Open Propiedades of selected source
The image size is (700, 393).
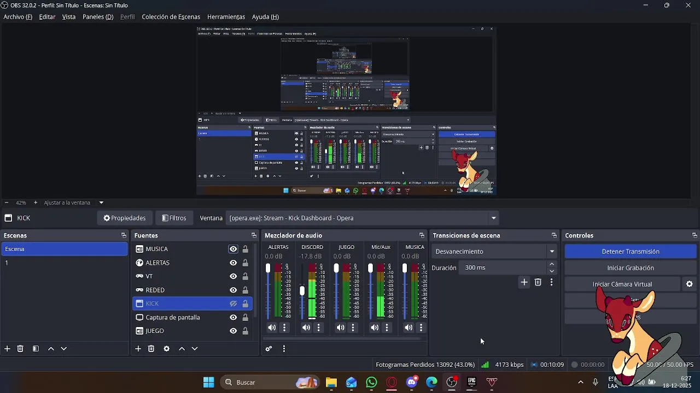click(x=125, y=218)
